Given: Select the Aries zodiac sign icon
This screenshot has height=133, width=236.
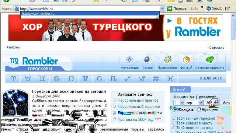Looking at the screenshot, I should [13, 79].
